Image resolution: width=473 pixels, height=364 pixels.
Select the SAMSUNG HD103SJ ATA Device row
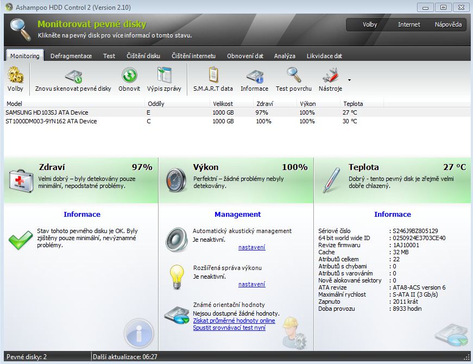[x=237, y=112]
